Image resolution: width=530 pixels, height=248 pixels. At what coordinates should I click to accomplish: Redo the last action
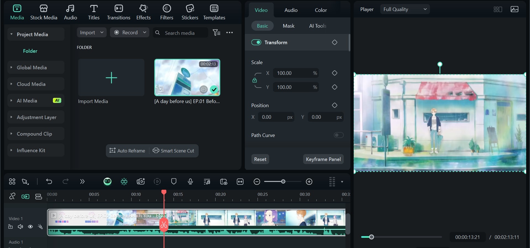coord(65,181)
